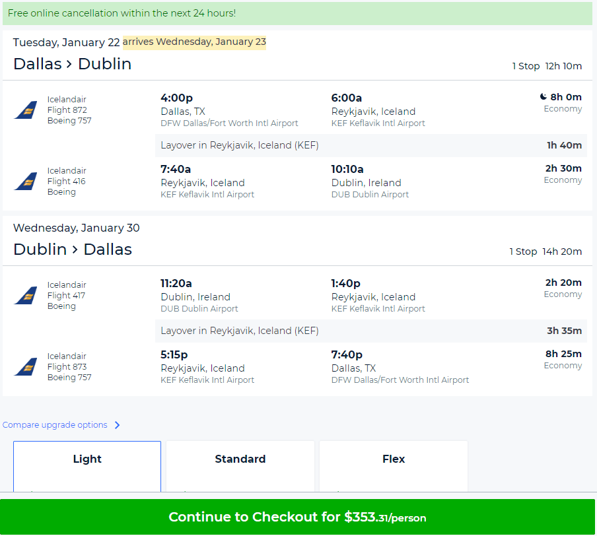Click 'Flight 416' label
This screenshot has width=597, height=536.
[x=66, y=182]
